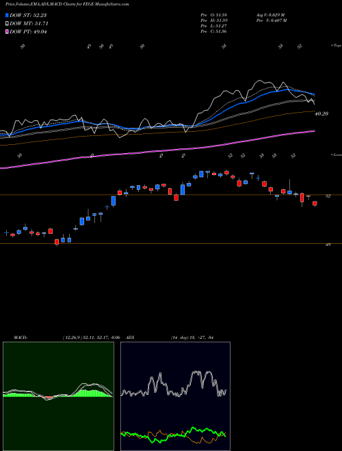342x451 pixels.
Task: Click the magenta DOW PT legend swatch
Action: pyautogui.click(x=8, y=31)
